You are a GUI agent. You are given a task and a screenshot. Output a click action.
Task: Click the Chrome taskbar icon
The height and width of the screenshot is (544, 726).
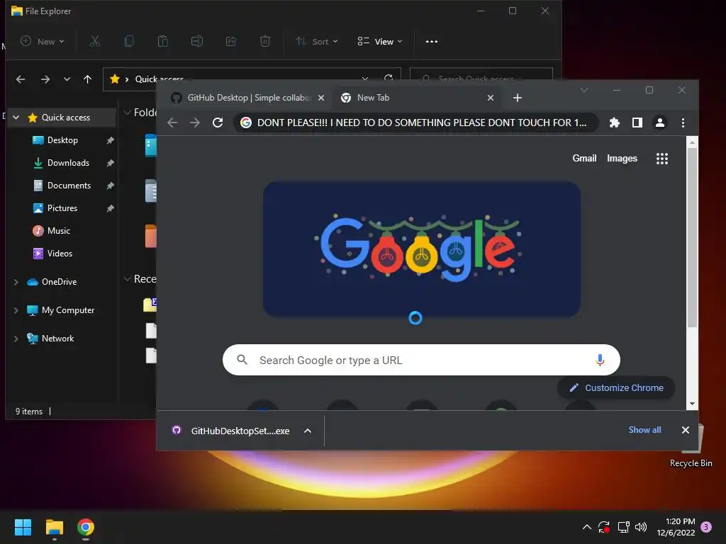(86, 527)
